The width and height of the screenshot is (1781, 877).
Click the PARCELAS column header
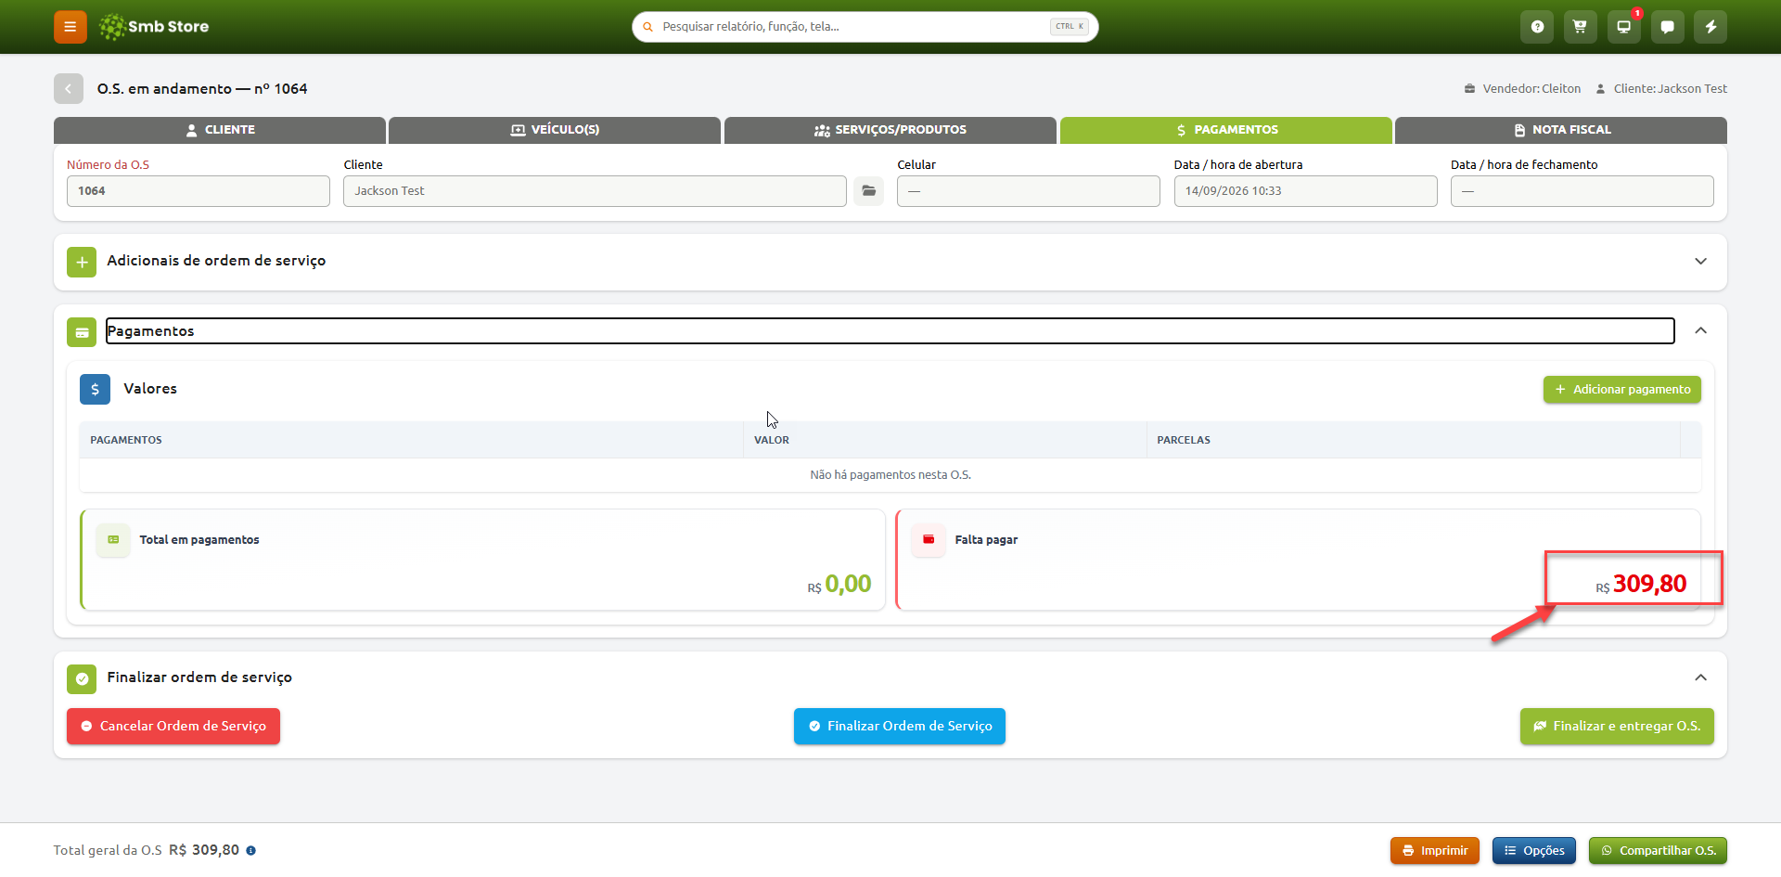coord(1413,440)
